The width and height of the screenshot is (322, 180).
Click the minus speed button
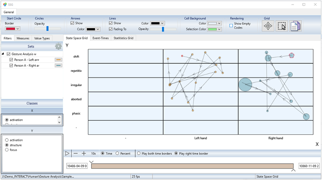pyautogui.click(x=75, y=153)
